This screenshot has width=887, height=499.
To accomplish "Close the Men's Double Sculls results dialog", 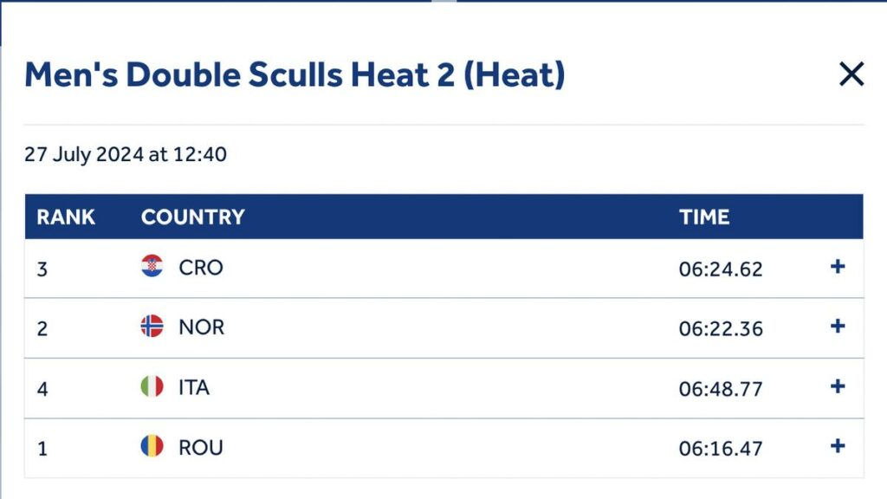I will pos(851,75).
